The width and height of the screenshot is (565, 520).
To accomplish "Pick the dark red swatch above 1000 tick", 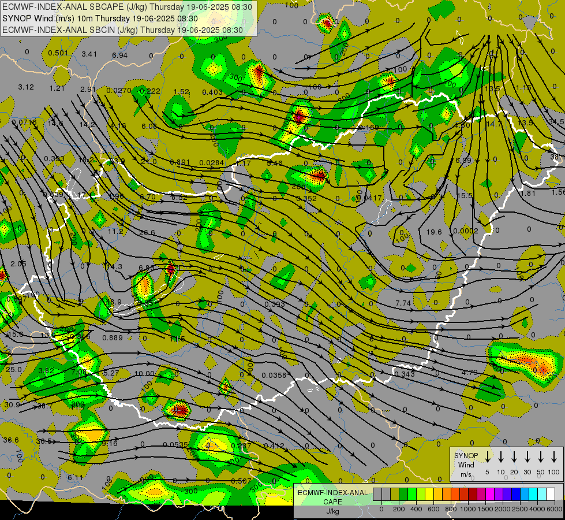I will coord(473,495).
